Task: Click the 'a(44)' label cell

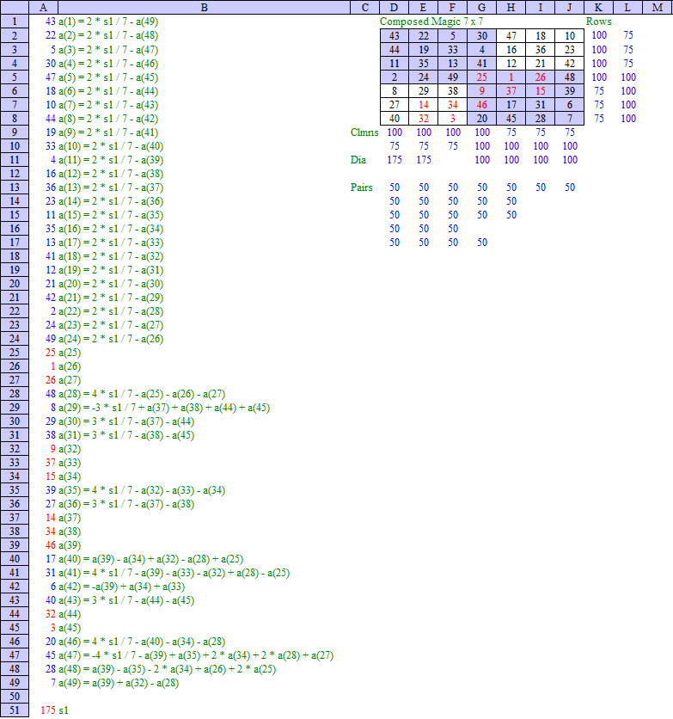Action: [69, 613]
